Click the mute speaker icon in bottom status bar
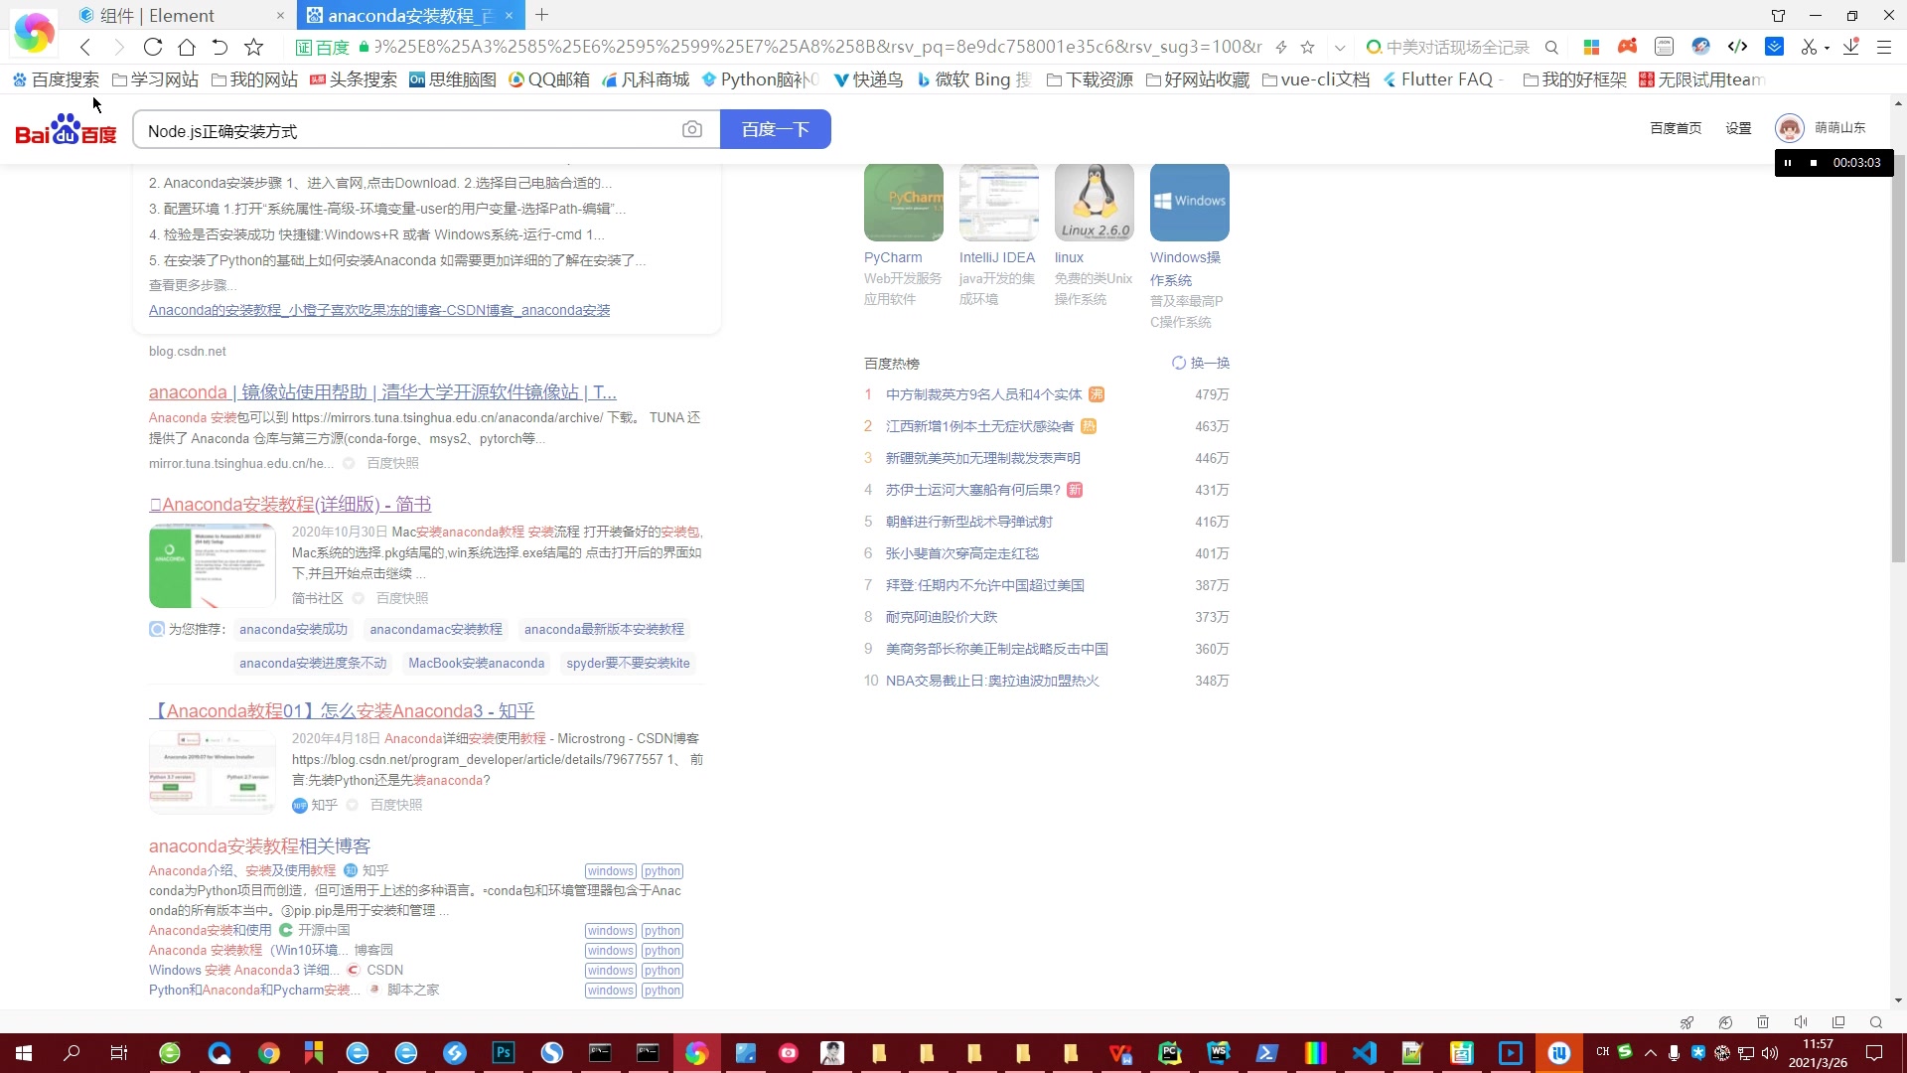The width and height of the screenshot is (1907, 1073). tap(1801, 1022)
